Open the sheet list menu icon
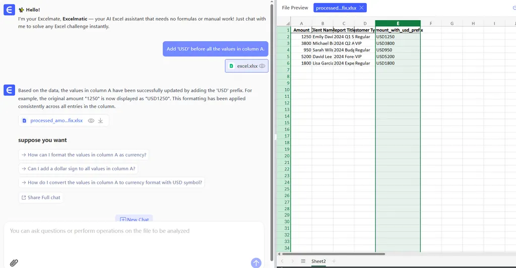Screen dimensions: 516x268 click(x=303, y=261)
